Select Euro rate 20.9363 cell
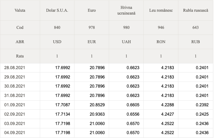Screen dimensions: 214x138 [x=92, y=114]
